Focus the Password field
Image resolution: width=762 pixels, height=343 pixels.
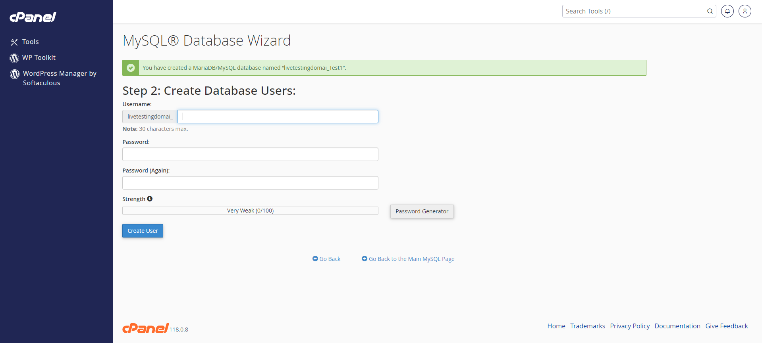point(250,154)
